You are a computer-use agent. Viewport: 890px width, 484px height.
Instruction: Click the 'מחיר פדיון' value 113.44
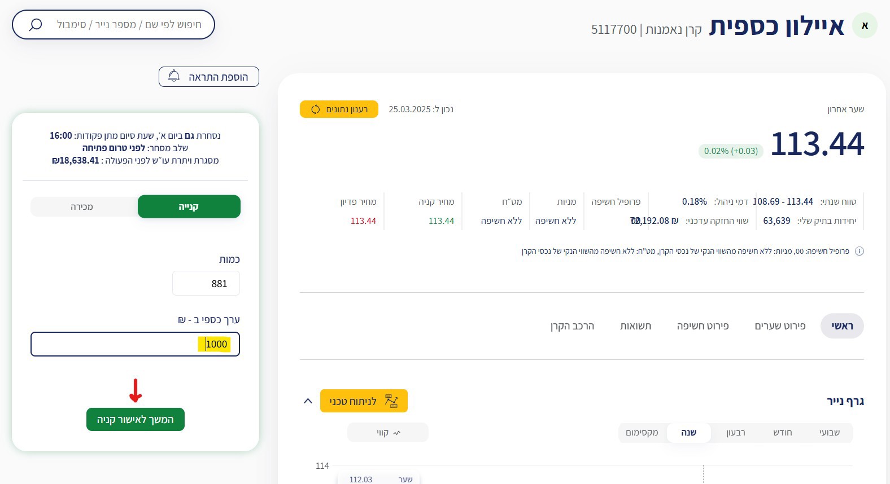click(x=363, y=221)
